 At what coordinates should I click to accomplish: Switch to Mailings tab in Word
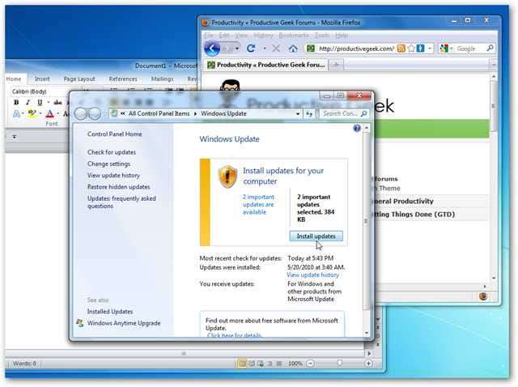tap(162, 79)
